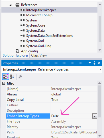
Task: Select the Interop.zkemkeeper reference icon
Action: click(x=23, y=10)
